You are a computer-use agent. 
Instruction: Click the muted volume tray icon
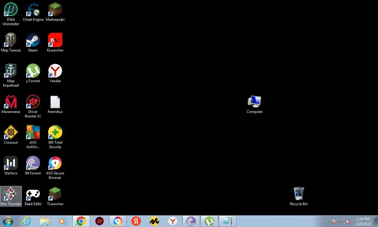[348, 221]
